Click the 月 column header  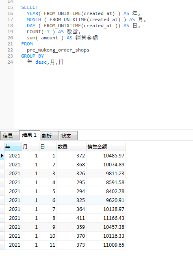[x=30, y=146]
